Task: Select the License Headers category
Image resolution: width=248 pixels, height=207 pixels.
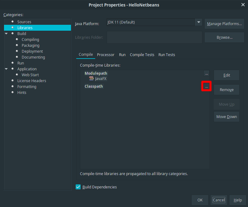Action: (32, 81)
